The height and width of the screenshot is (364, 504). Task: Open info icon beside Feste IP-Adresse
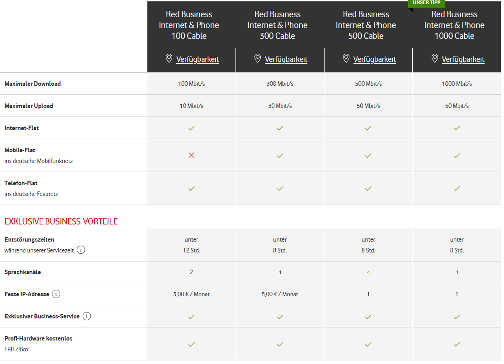tap(56, 294)
